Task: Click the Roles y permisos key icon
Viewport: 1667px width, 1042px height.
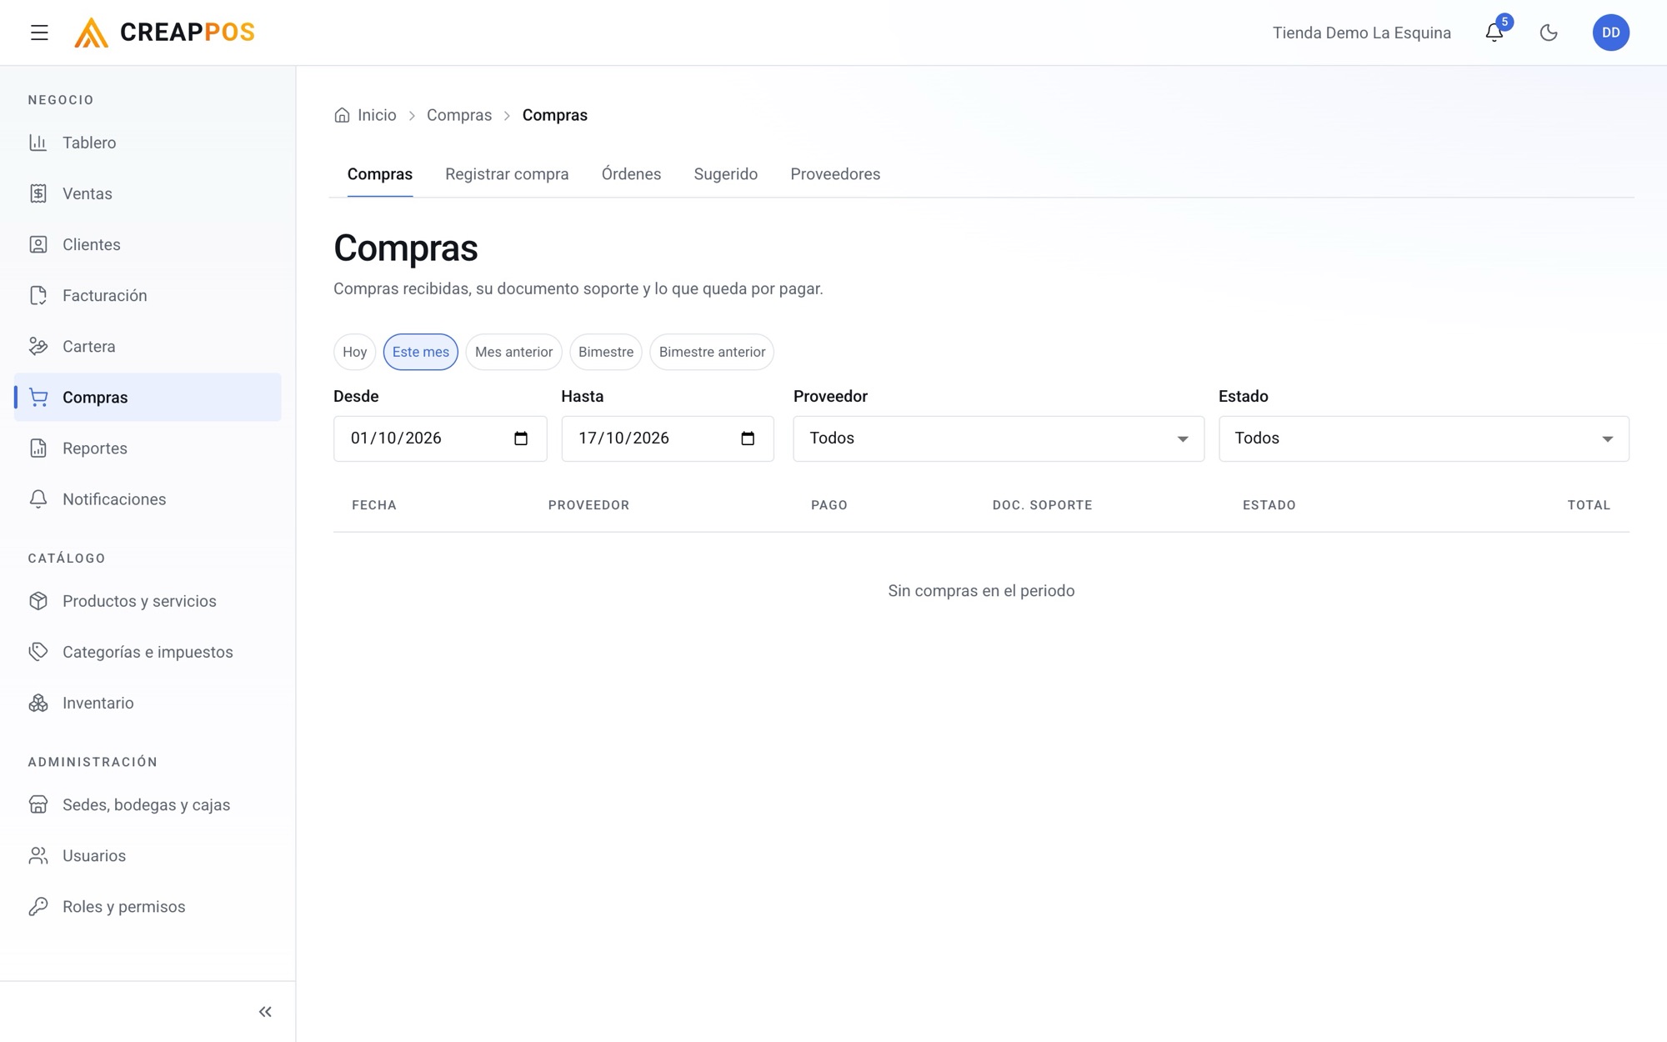Action: (x=38, y=906)
